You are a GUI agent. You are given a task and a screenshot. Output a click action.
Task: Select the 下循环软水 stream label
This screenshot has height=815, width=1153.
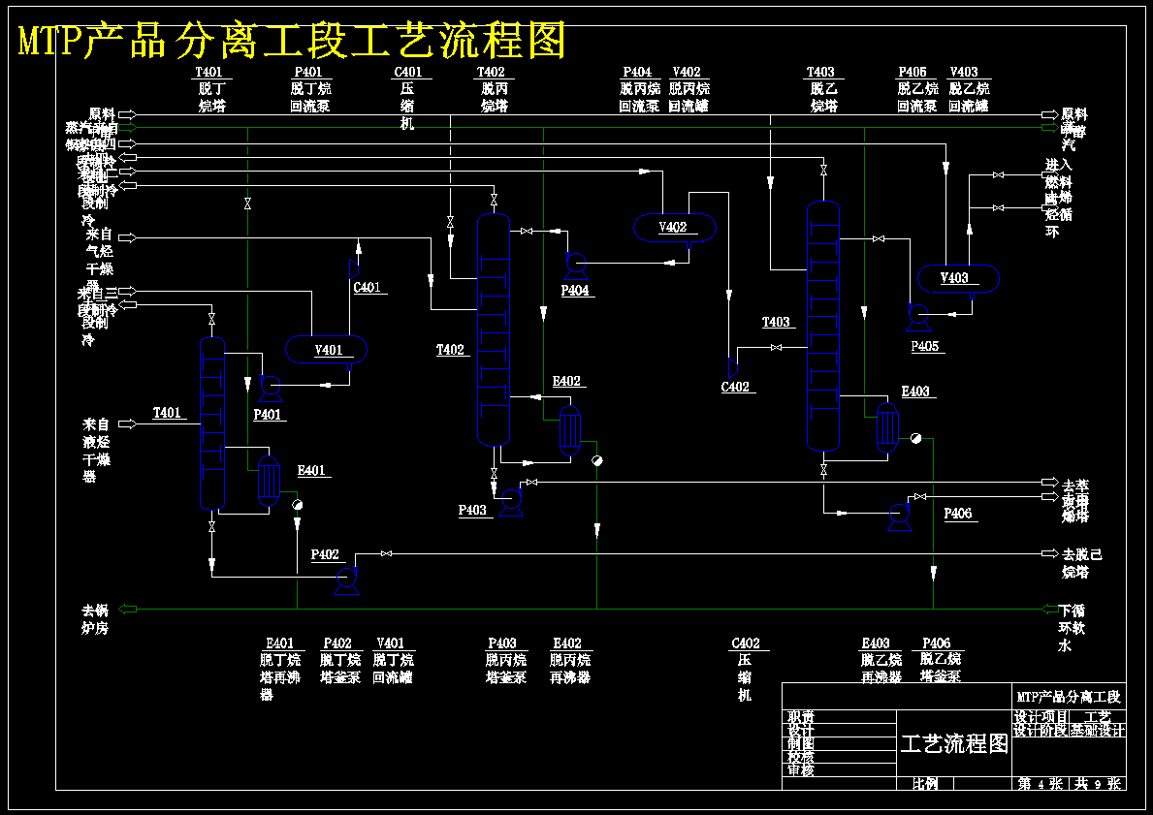(1073, 628)
